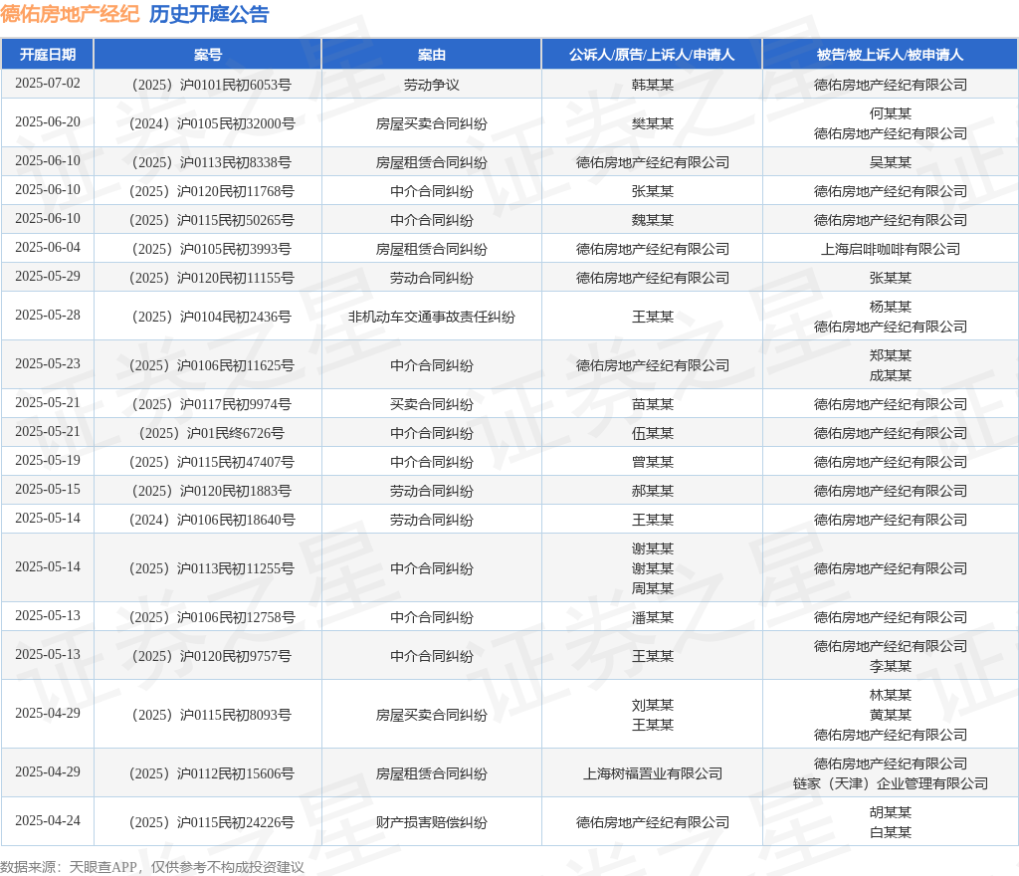1019x876 pixels.
Task: Click case number (2025)沪0115民初24226号
Action: pyautogui.click(x=211, y=822)
